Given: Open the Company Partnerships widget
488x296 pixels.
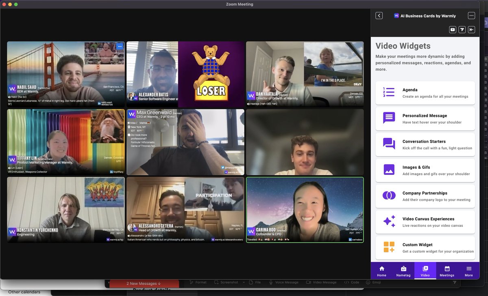Looking at the screenshot, I should tap(425, 196).
